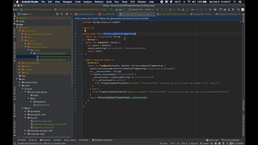Viewport: 258px width, 145px height.
Task: Hide the Project panel with minus icon
Action: pyautogui.click(x=71, y=14)
